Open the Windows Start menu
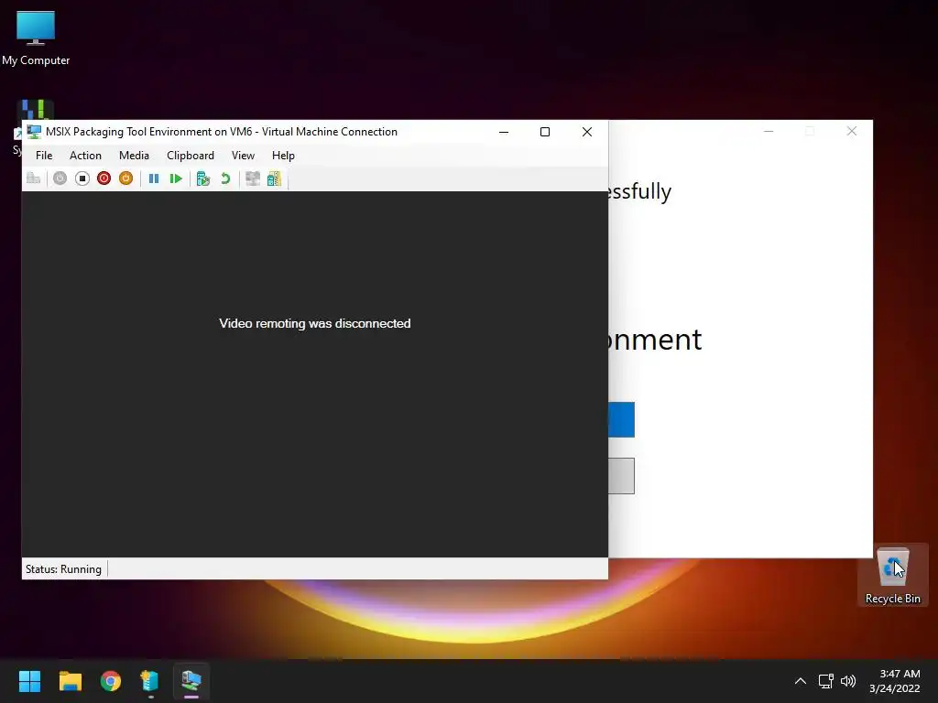Image resolution: width=938 pixels, height=703 pixels. (x=29, y=681)
